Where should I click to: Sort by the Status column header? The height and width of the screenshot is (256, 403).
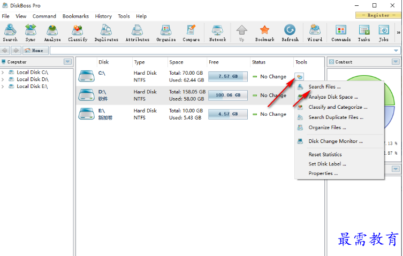click(258, 62)
